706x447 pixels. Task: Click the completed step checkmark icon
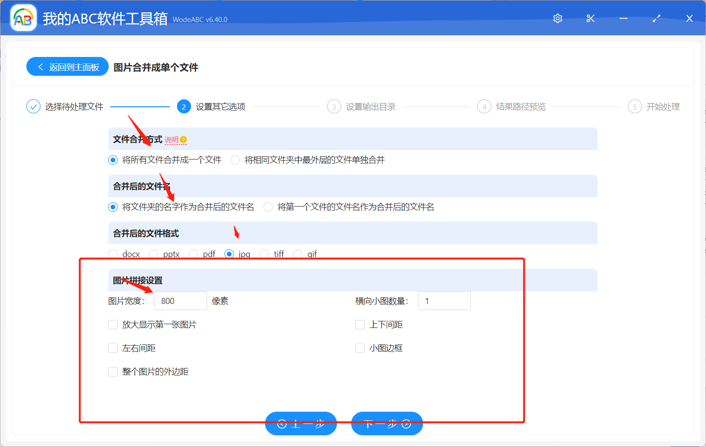click(33, 107)
